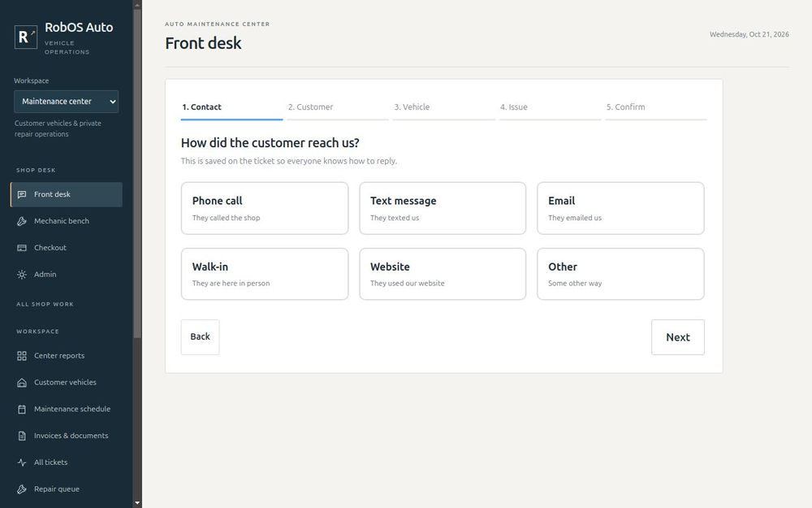Click the Front desk chat icon
Image resolution: width=812 pixels, height=508 pixels.
(22, 194)
